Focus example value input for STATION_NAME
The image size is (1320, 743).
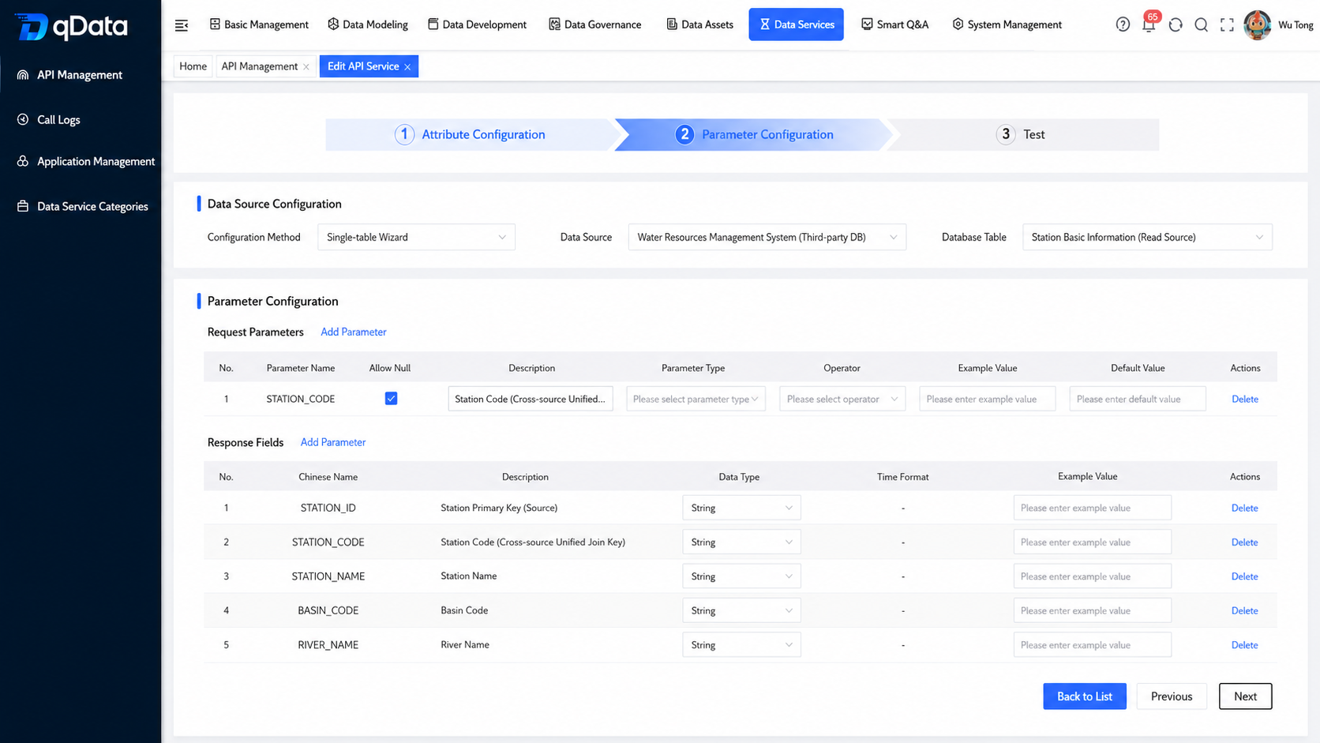click(x=1093, y=576)
